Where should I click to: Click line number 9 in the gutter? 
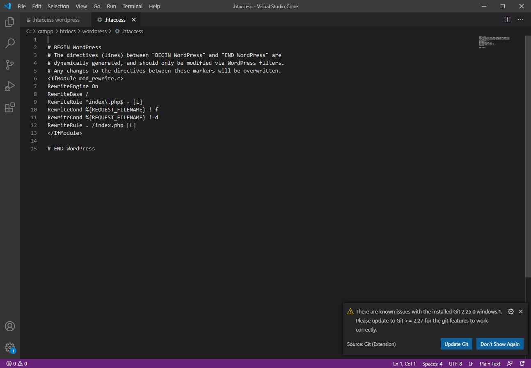tap(35, 102)
